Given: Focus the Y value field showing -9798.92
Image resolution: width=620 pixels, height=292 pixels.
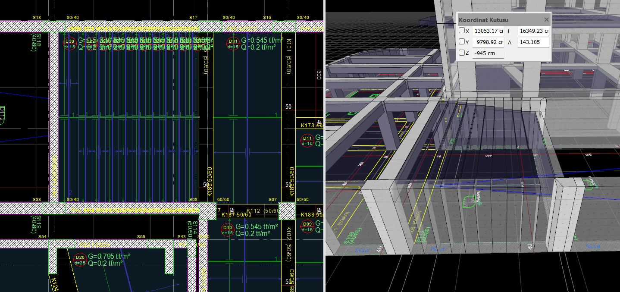Looking at the screenshot, I should pyautogui.click(x=488, y=42).
